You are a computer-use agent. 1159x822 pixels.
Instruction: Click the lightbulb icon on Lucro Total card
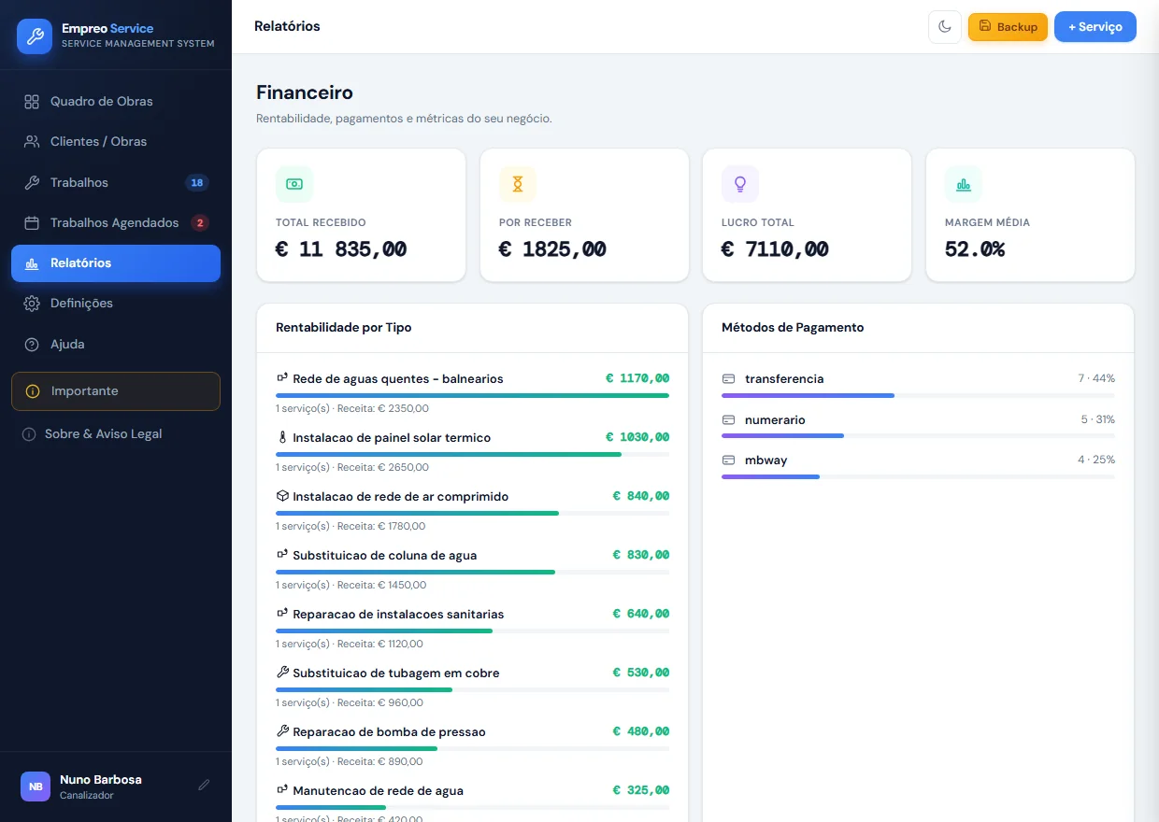[739, 184]
